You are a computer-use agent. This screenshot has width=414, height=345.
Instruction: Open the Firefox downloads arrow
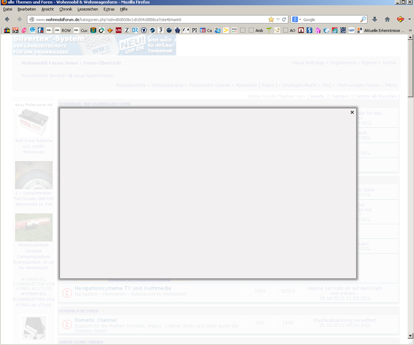coord(375,19)
